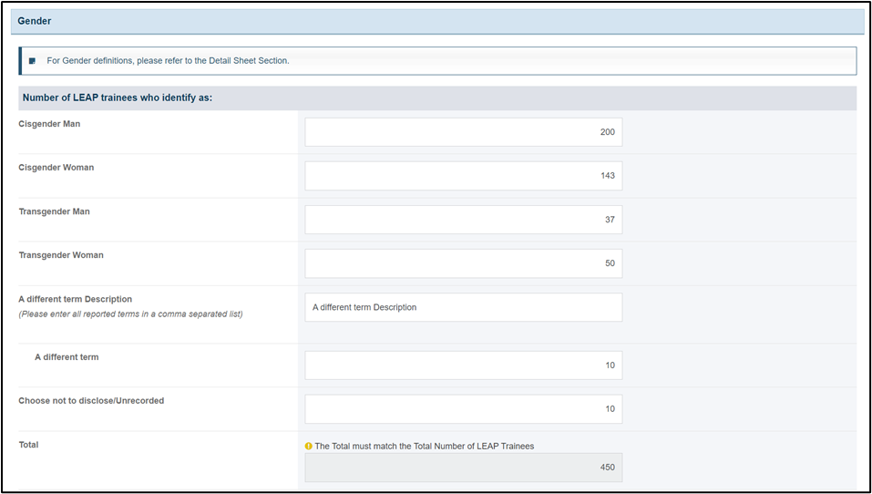The width and height of the screenshot is (872, 494).
Task: Click the comma separated list instruction text
Action: 130,314
